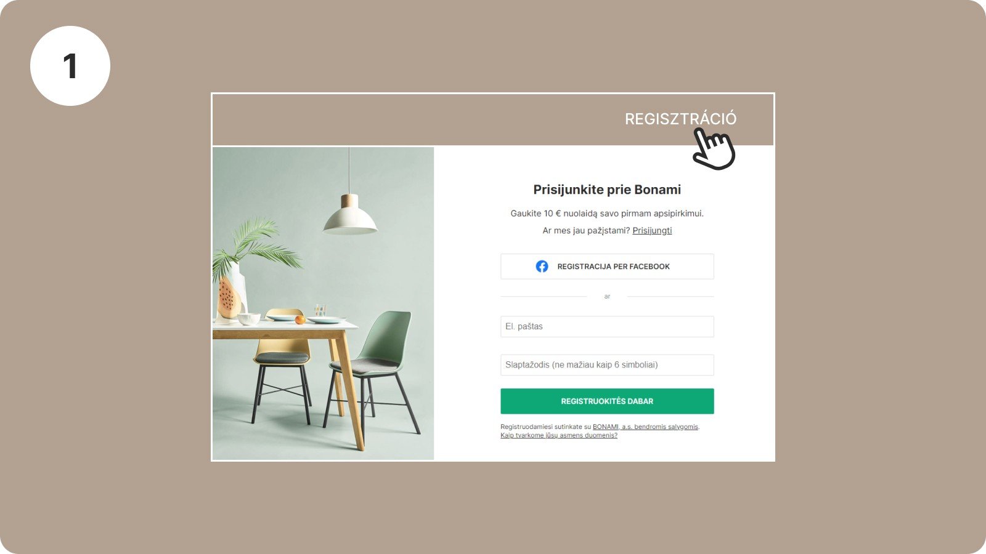Open Kaip tvarkome jūsų asmens duomenis link
The width and height of the screenshot is (986, 554).
coord(559,435)
